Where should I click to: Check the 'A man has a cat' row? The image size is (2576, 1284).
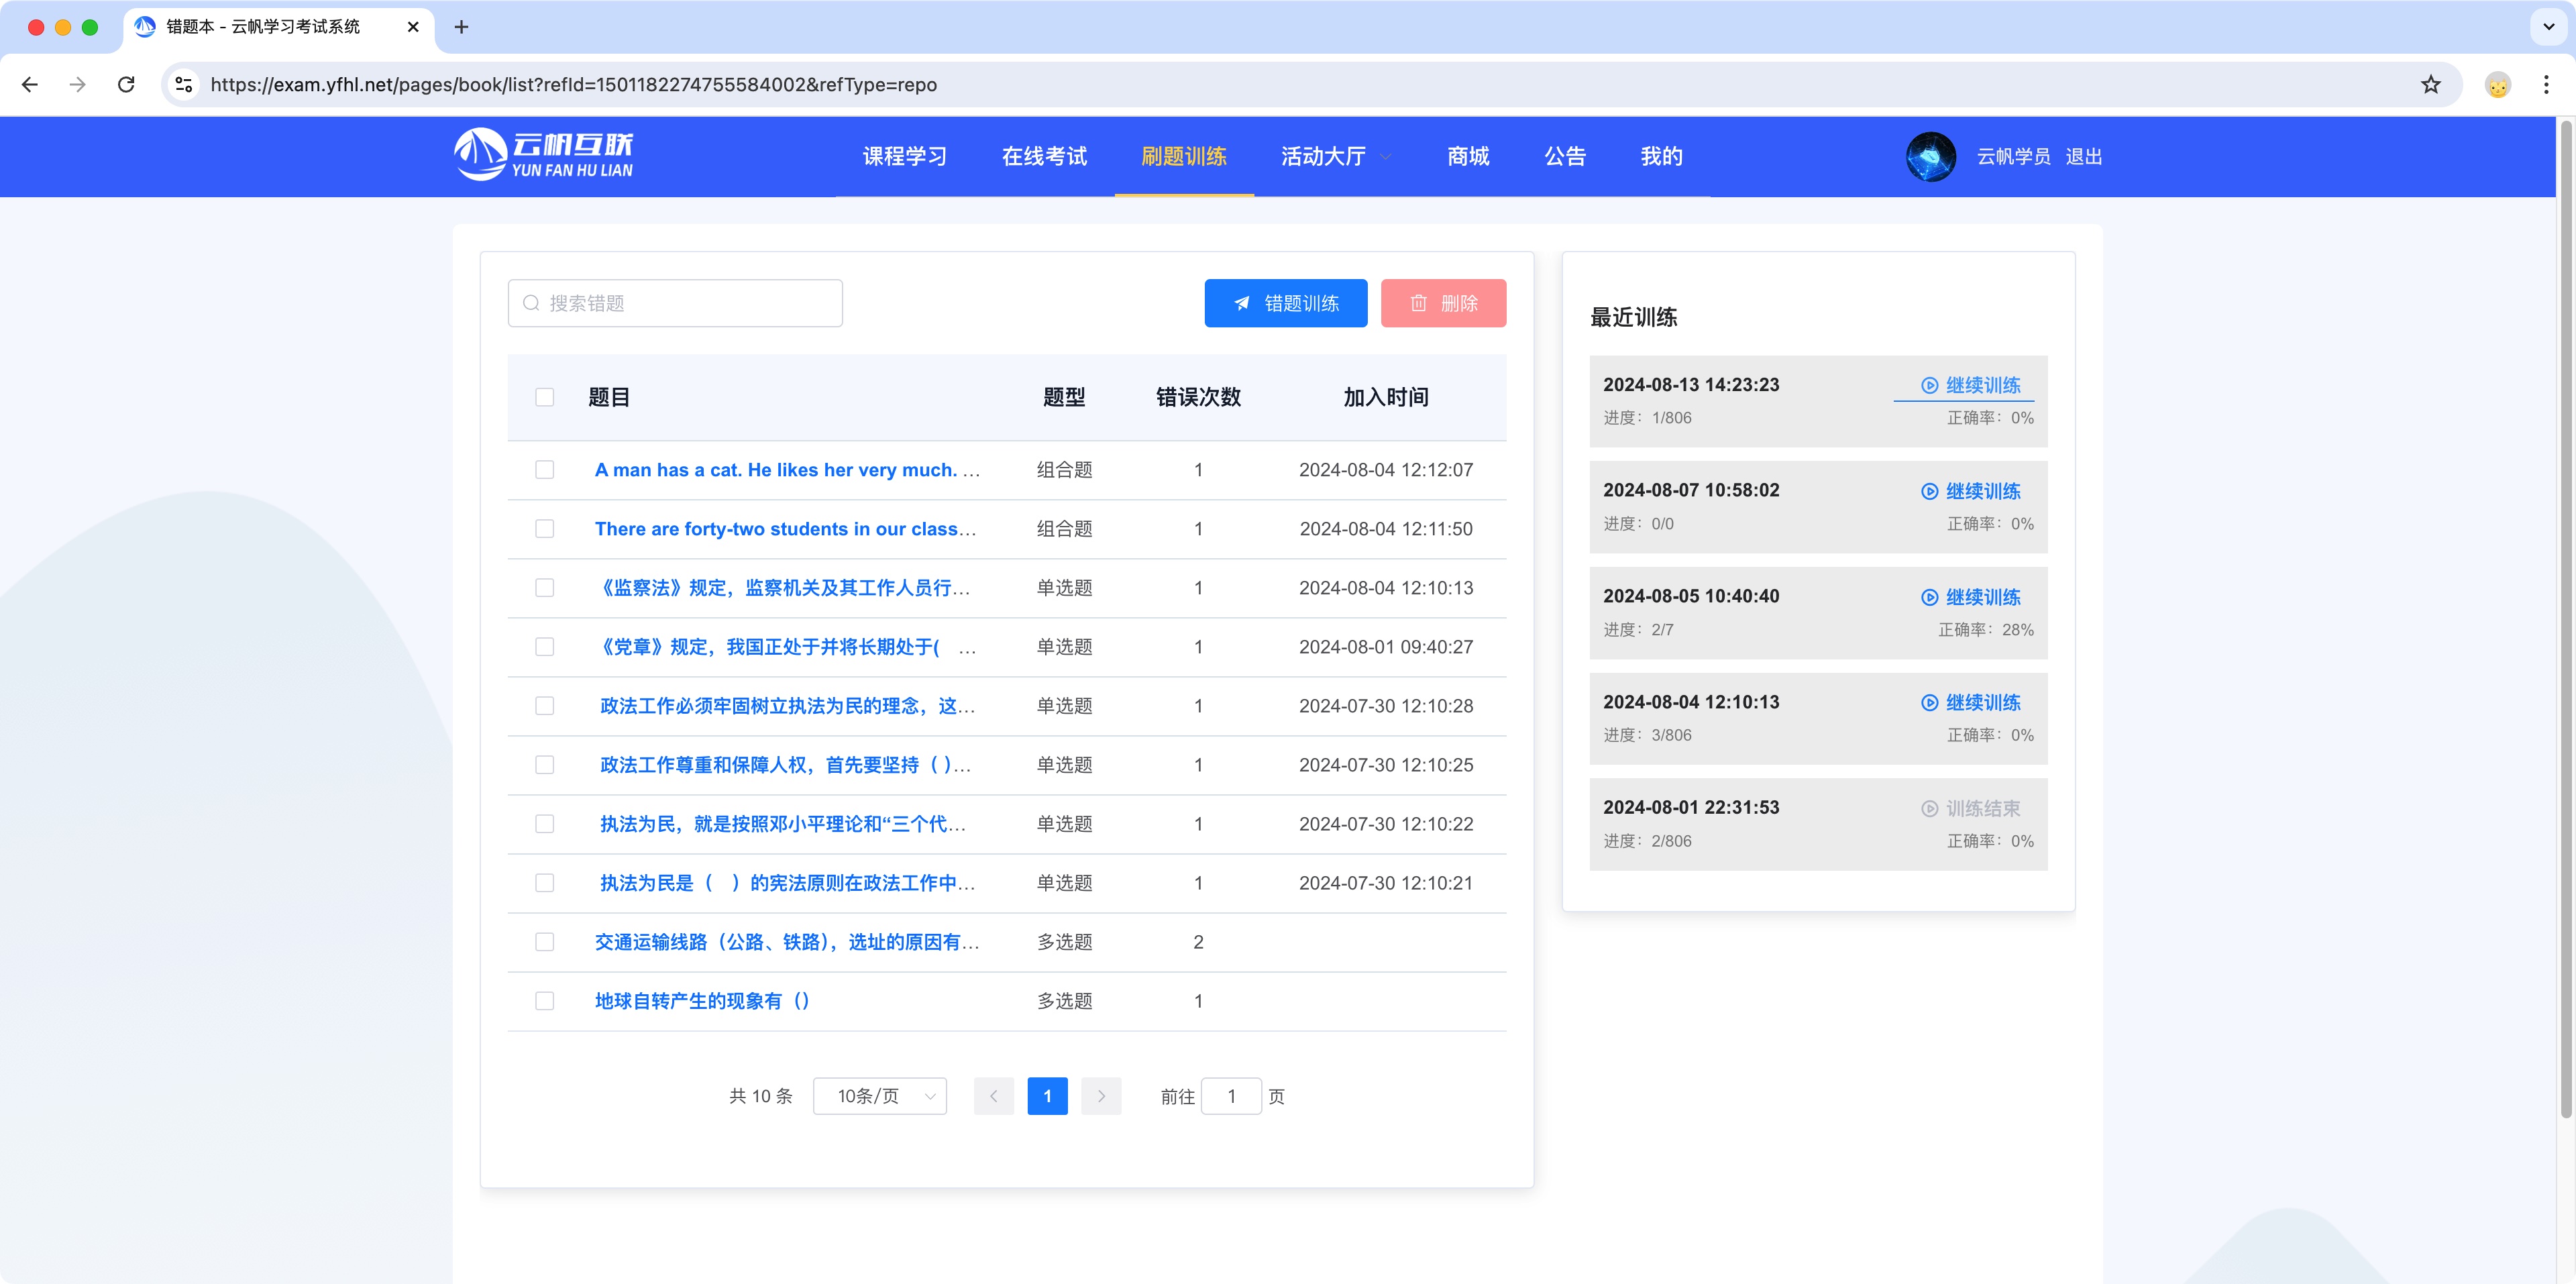(544, 470)
